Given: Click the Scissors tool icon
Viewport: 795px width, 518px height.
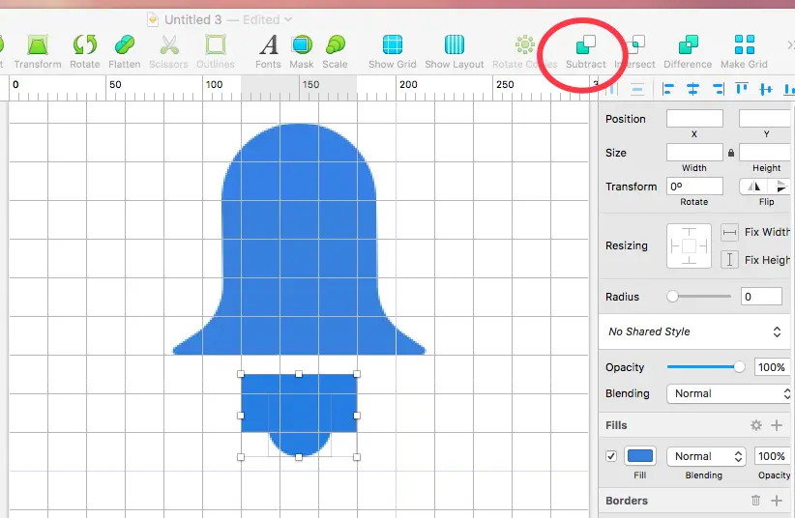Looking at the screenshot, I should (x=169, y=45).
